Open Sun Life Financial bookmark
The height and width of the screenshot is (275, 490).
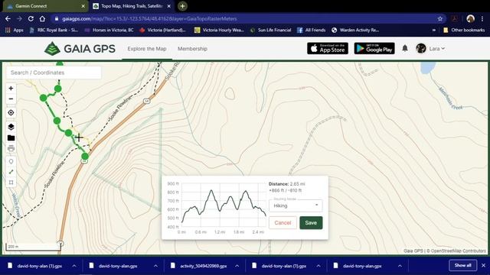tap(270, 31)
